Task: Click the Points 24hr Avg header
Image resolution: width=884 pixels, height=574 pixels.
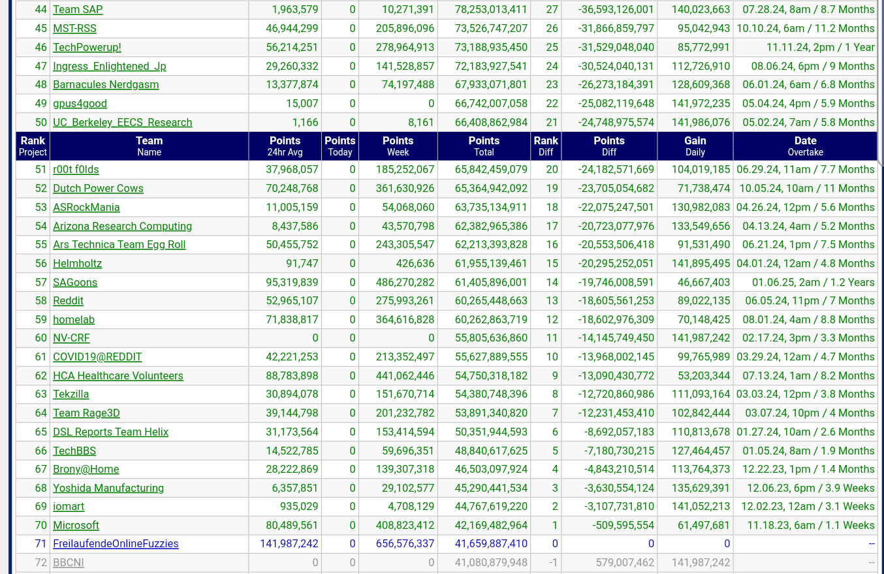Action: pos(285,146)
